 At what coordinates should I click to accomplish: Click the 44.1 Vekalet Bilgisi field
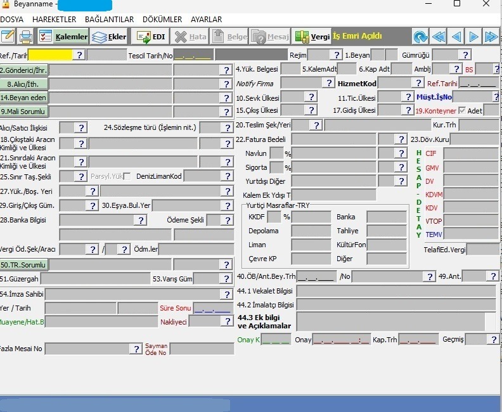(396, 291)
